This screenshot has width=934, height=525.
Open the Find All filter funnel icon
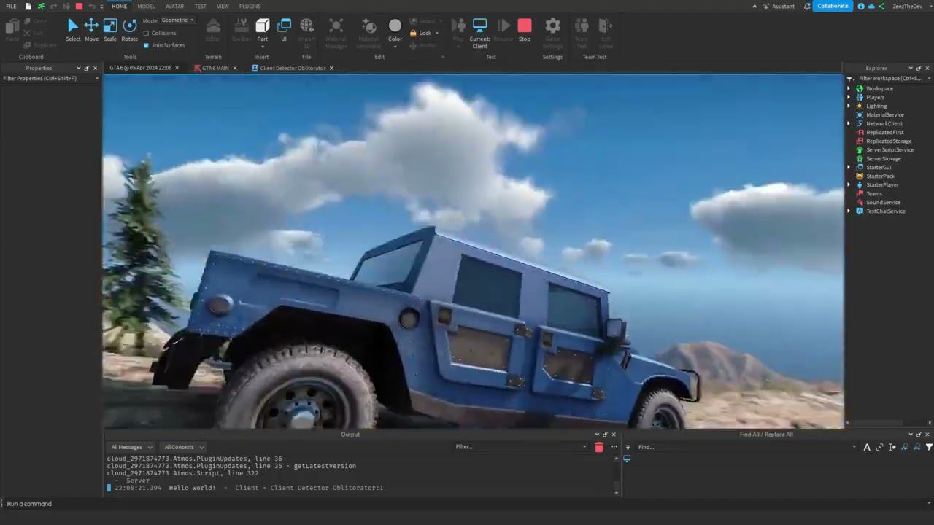click(929, 447)
